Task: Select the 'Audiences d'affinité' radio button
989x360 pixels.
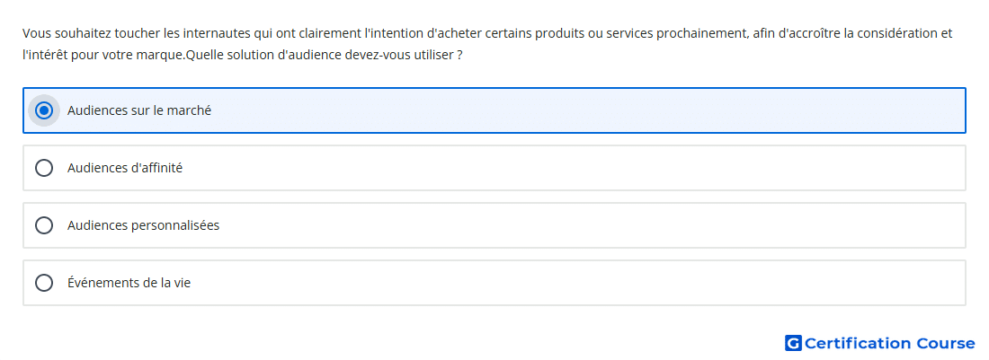Action: pos(43,168)
